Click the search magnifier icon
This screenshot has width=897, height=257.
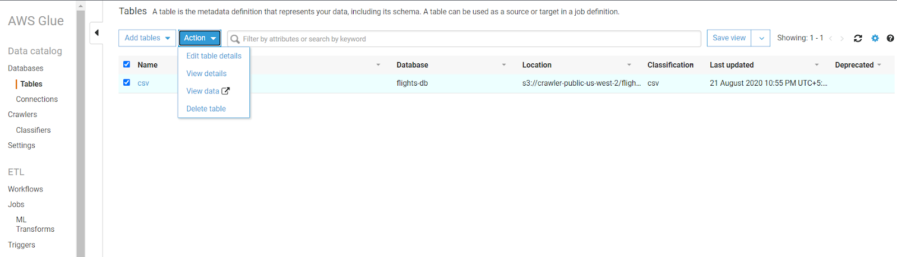[235, 39]
